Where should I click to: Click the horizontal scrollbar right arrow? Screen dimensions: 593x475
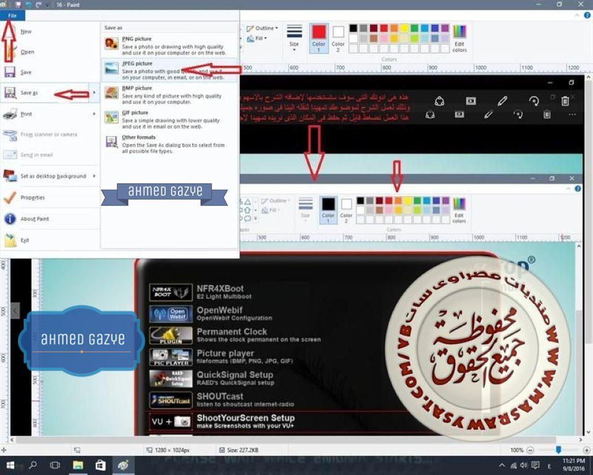tap(580, 440)
